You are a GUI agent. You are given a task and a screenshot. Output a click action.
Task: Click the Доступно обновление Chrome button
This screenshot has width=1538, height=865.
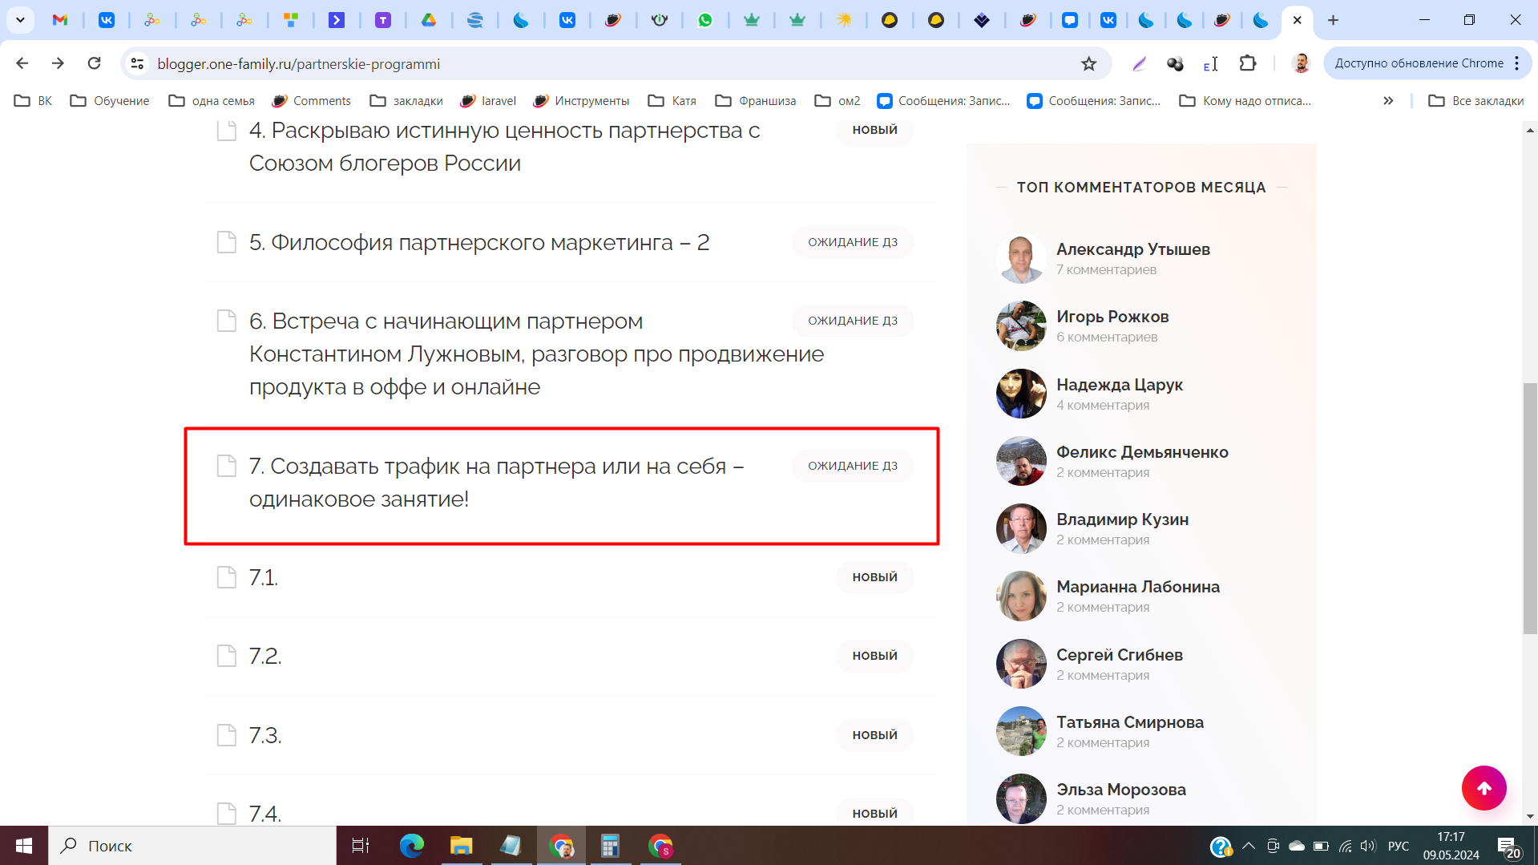pyautogui.click(x=1419, y=63)
